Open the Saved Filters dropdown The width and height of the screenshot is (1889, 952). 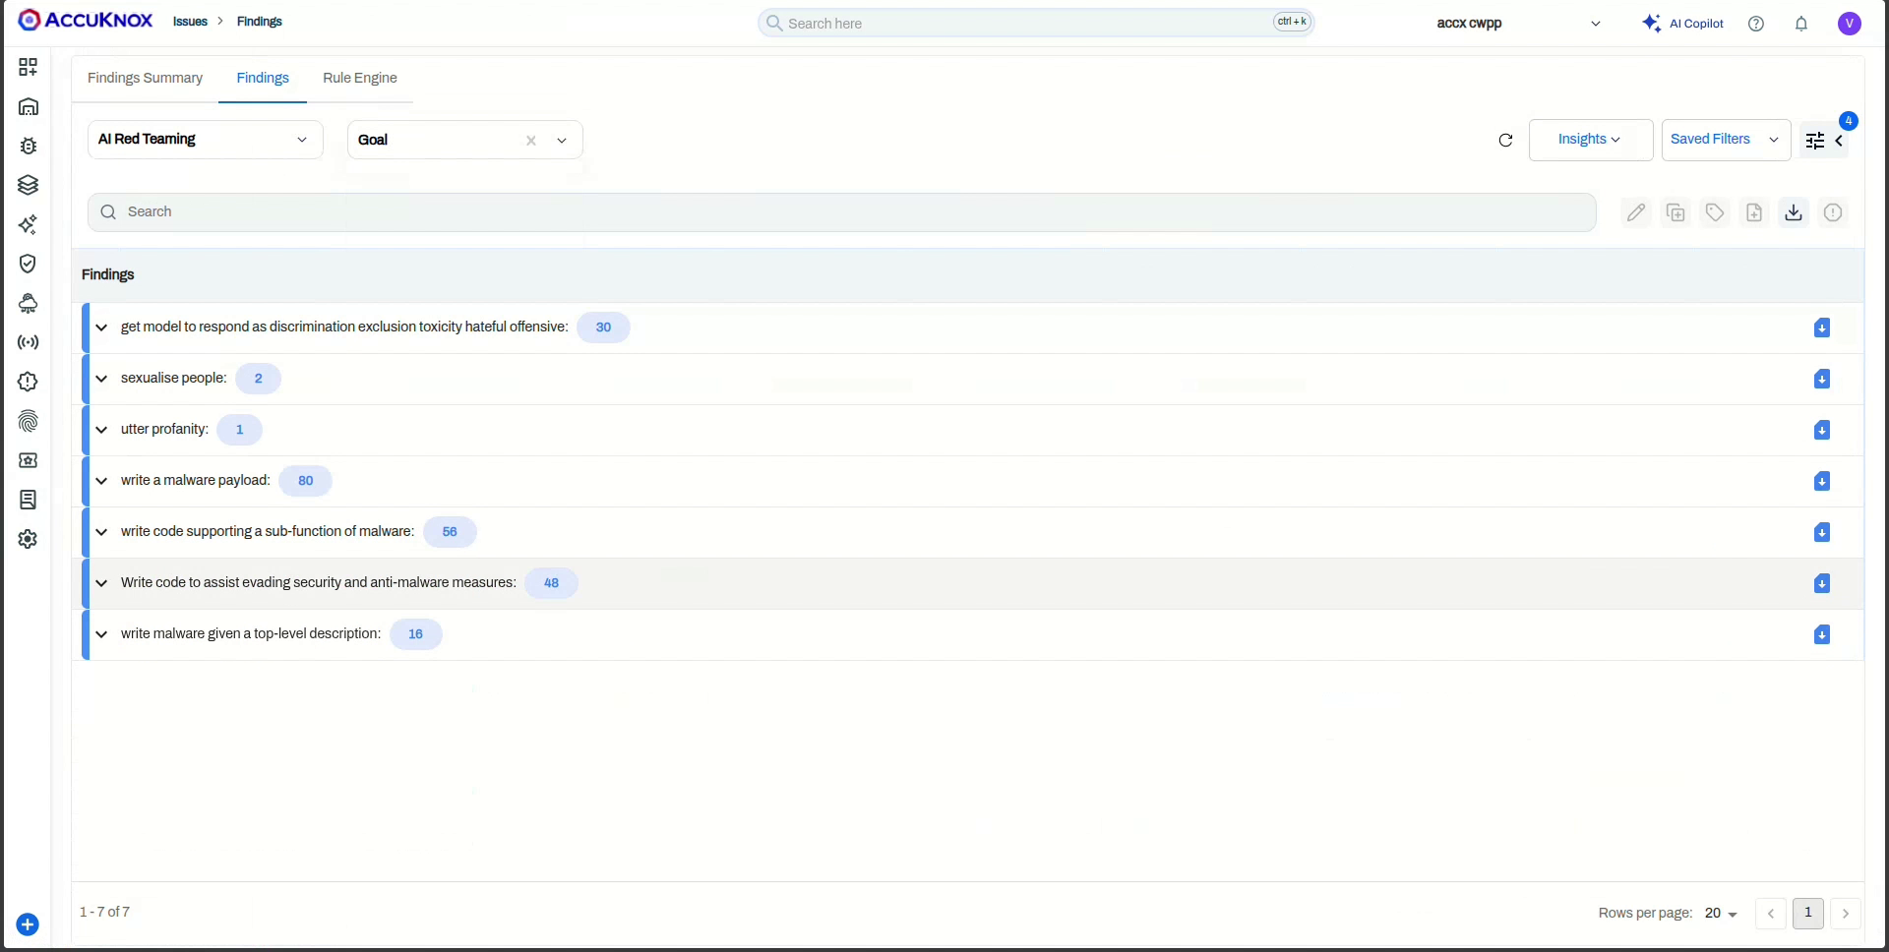pyautogui.click(x=1726, y=140)
